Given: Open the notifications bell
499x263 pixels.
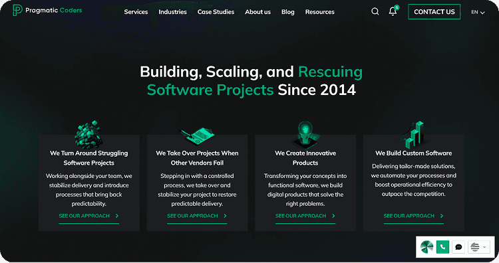Looking at the screenshot, I should (393, 11).
